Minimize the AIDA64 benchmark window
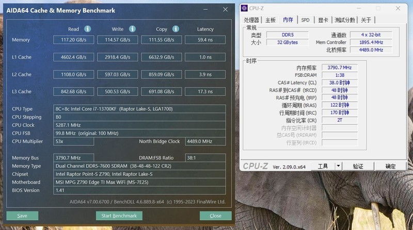Image resolution: width=413 pixels, height=230 pixels. coord(205,9)
